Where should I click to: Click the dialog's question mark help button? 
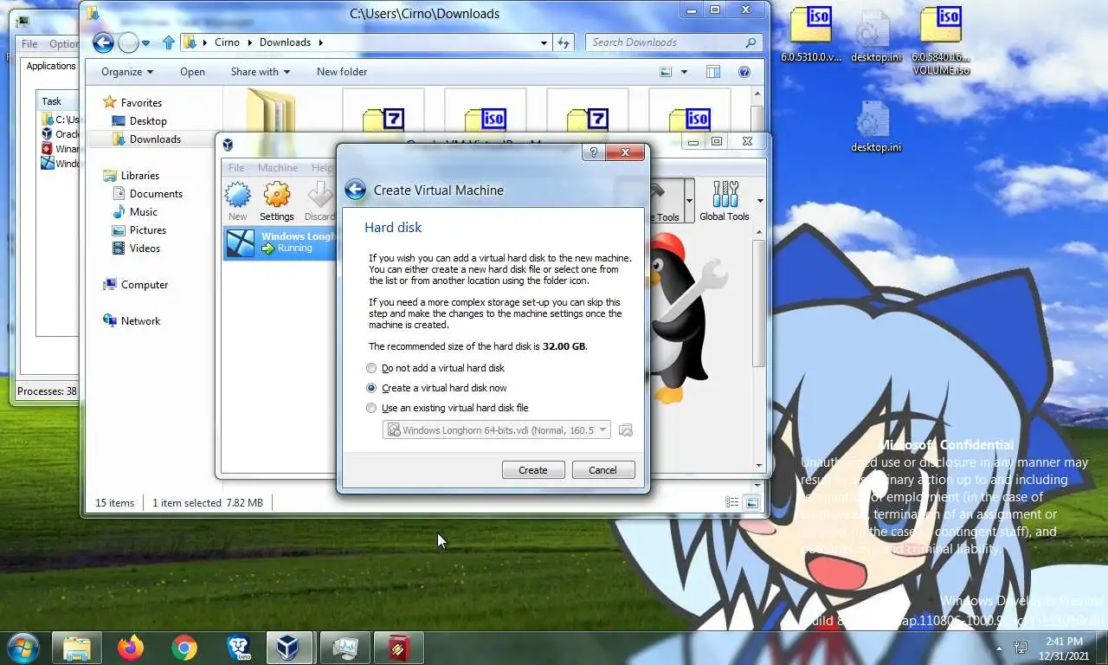(x=593, y=152)
